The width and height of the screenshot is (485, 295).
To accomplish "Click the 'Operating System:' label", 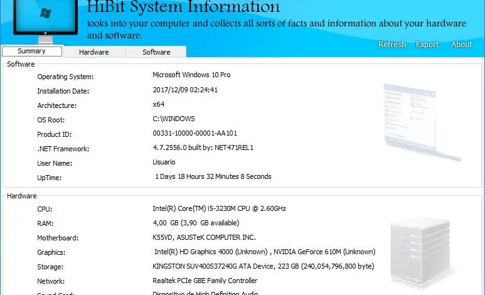I will [65, 77].
